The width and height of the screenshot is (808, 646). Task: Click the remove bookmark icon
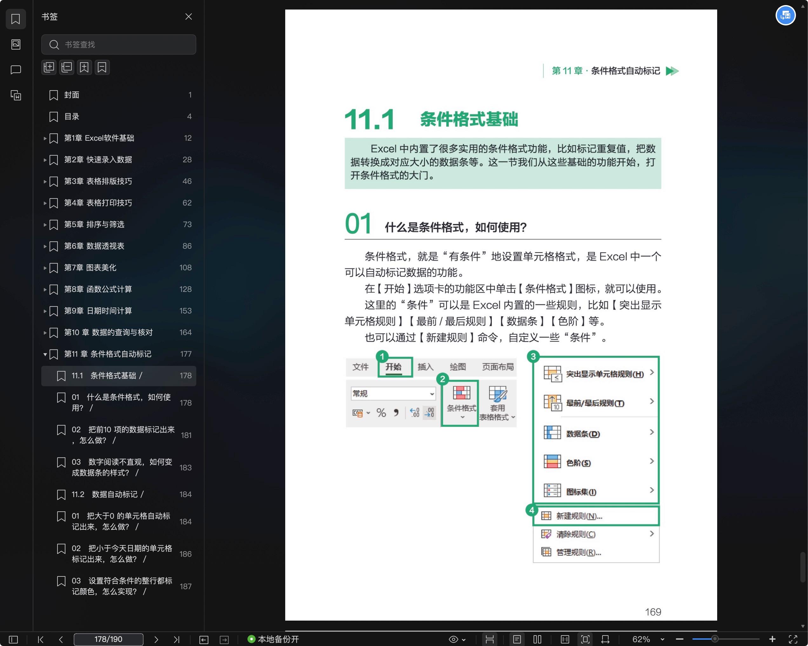click(x=102, y=67)
